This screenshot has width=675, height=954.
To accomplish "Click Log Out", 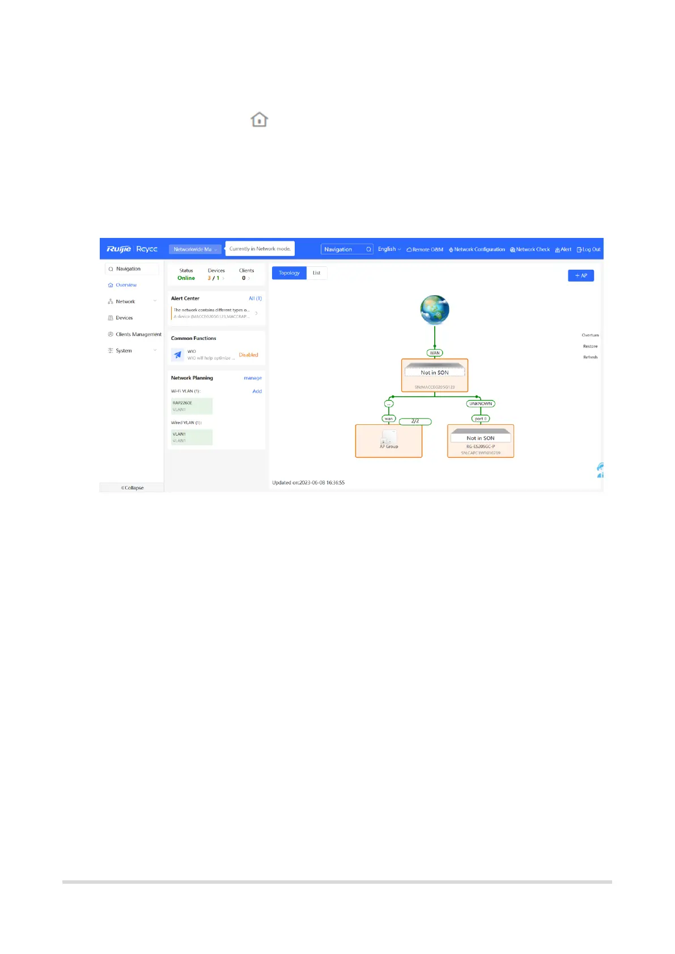I will pyautogui.click(x=589, y=249).
